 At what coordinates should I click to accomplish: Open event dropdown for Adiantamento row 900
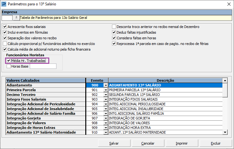[106, 85]
